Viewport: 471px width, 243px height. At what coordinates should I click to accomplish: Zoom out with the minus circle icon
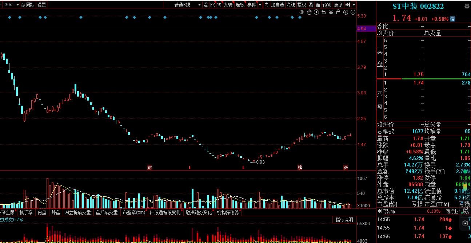[353, 12]
